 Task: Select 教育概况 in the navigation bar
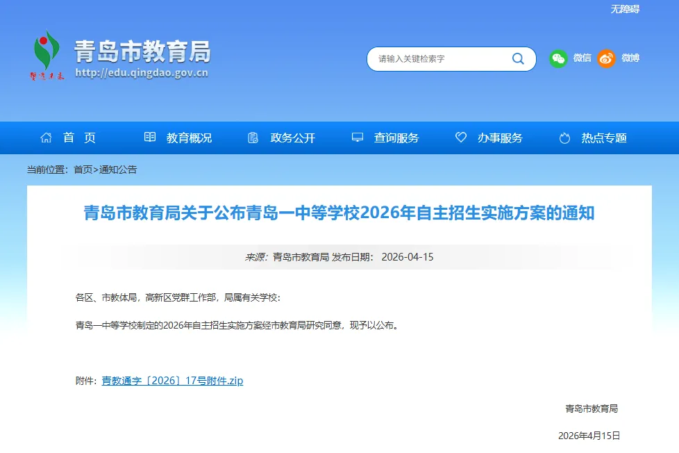point(189,138)
